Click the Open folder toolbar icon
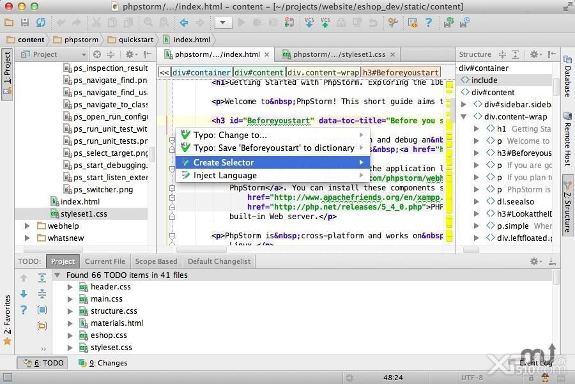 click(x=9, y=23)
